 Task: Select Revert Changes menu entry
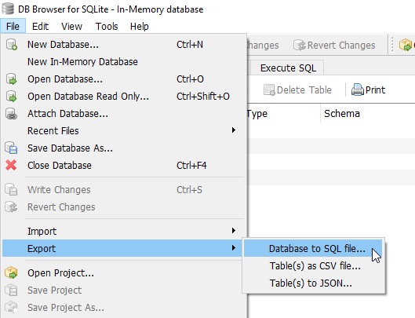click(x=123, y=207)
